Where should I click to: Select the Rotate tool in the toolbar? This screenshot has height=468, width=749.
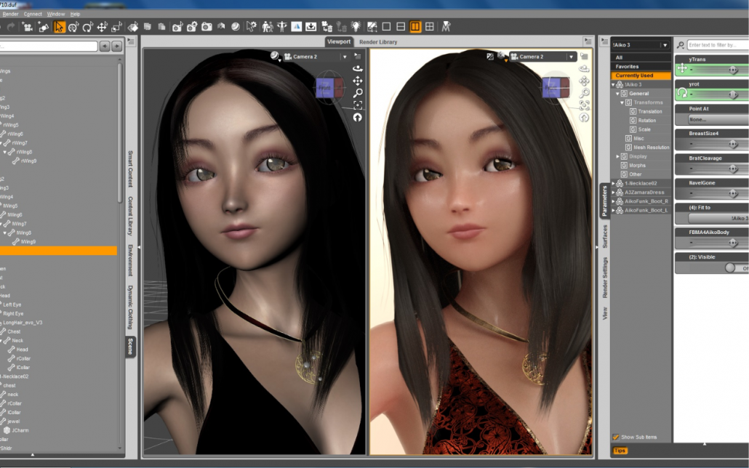[88, 28]
